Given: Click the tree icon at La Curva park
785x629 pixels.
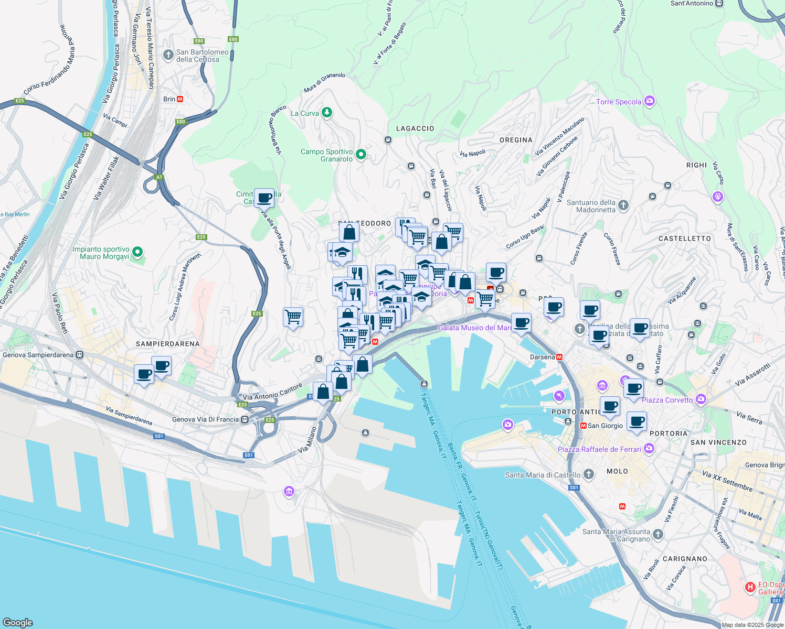Looking at the screenshot, I should [326, 113].
